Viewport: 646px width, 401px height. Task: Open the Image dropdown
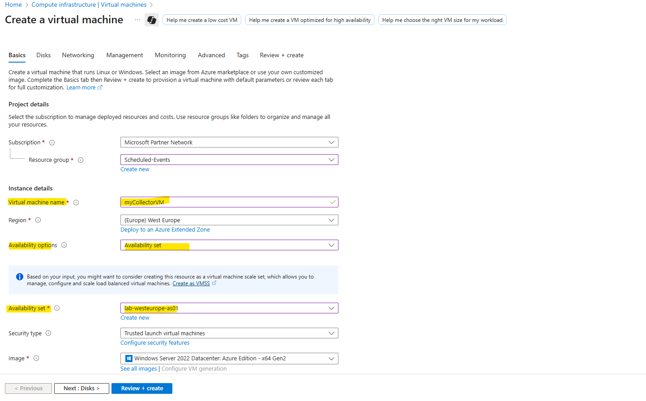click(x=229, y=359)
